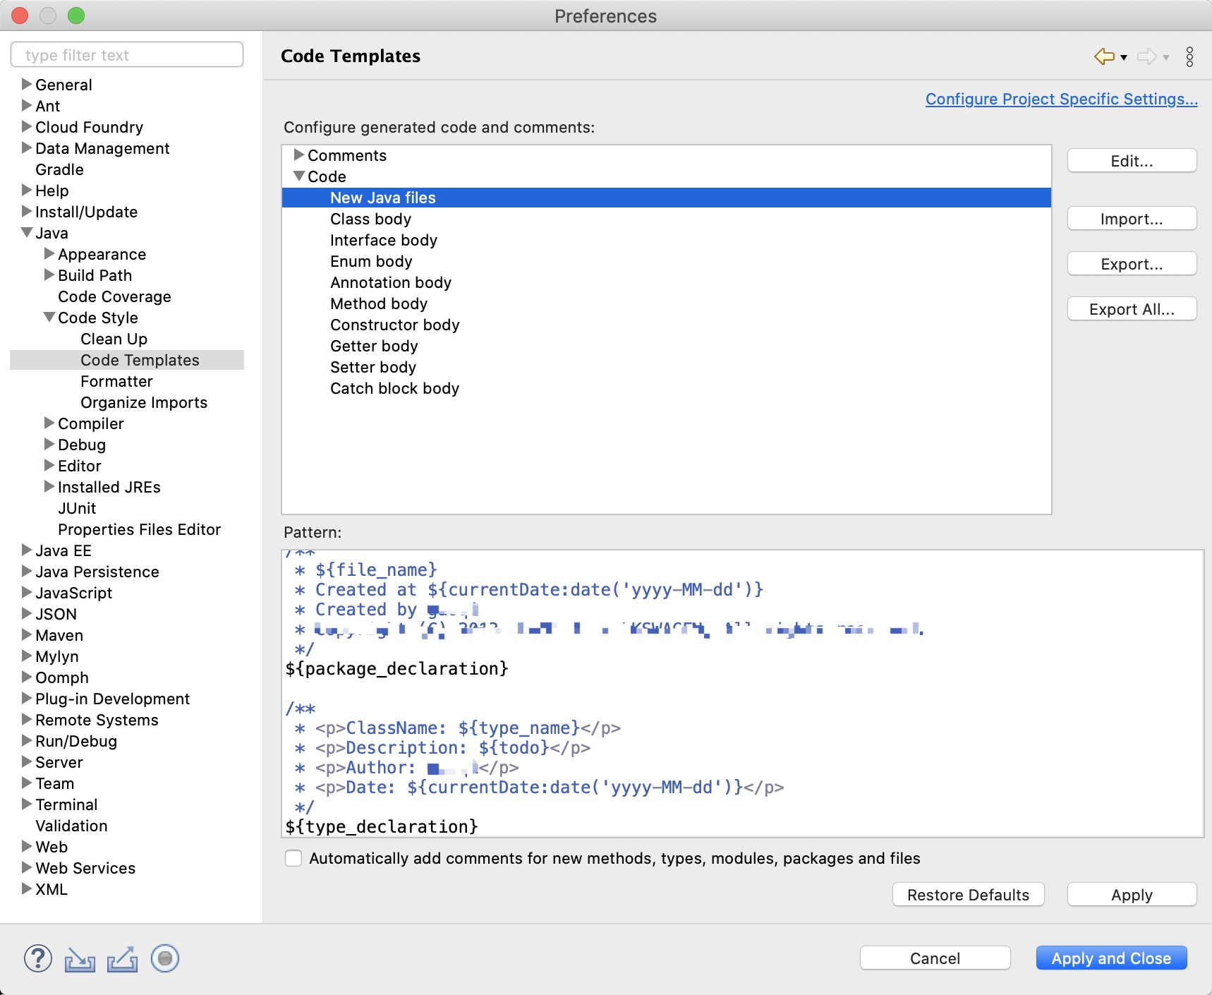The height and width of the screenshot is (995, 1212).
Task: Select the Clean Up preference page
Action: [x=114, y=339]
